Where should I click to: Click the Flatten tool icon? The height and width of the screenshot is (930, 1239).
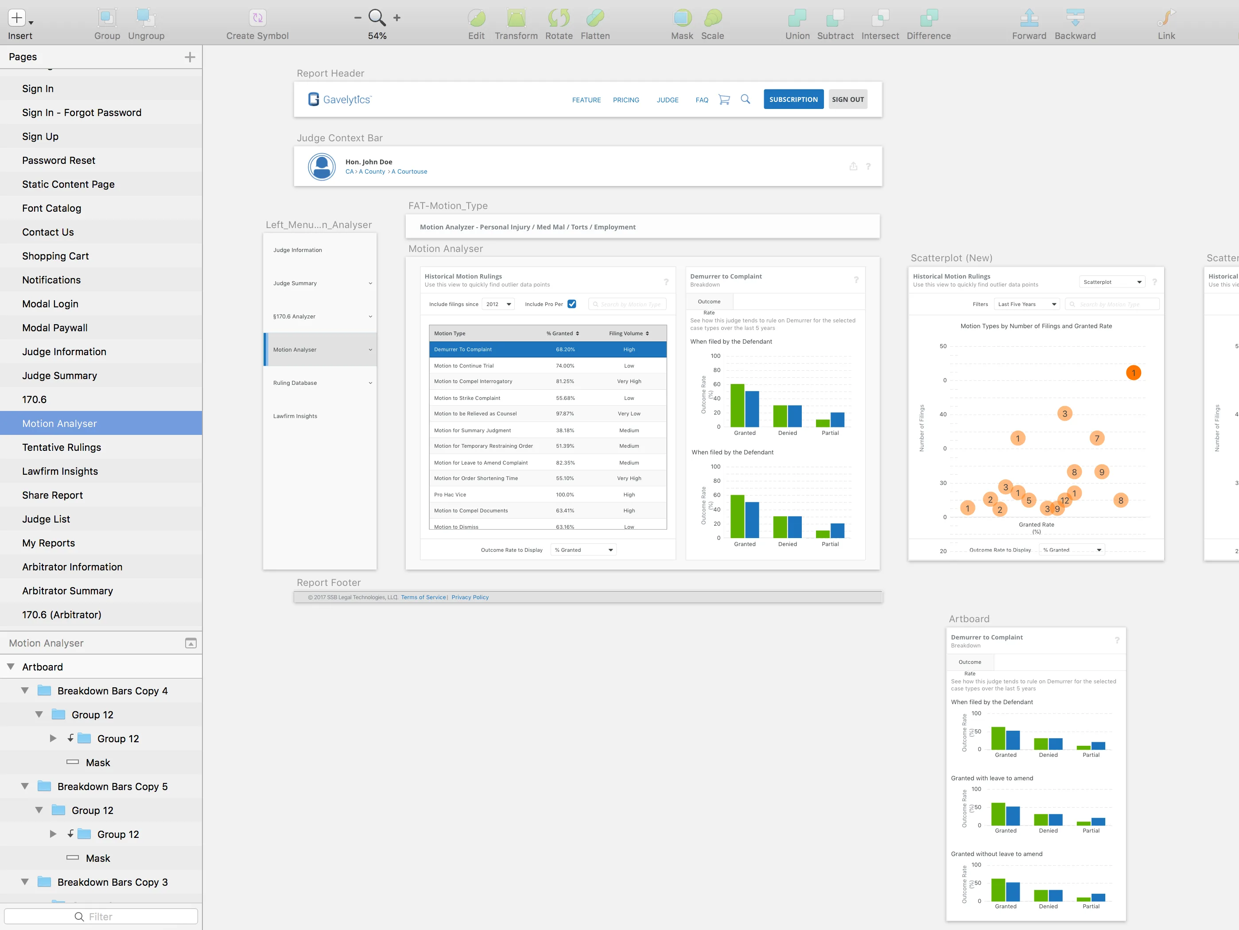(x=595, y=18)
